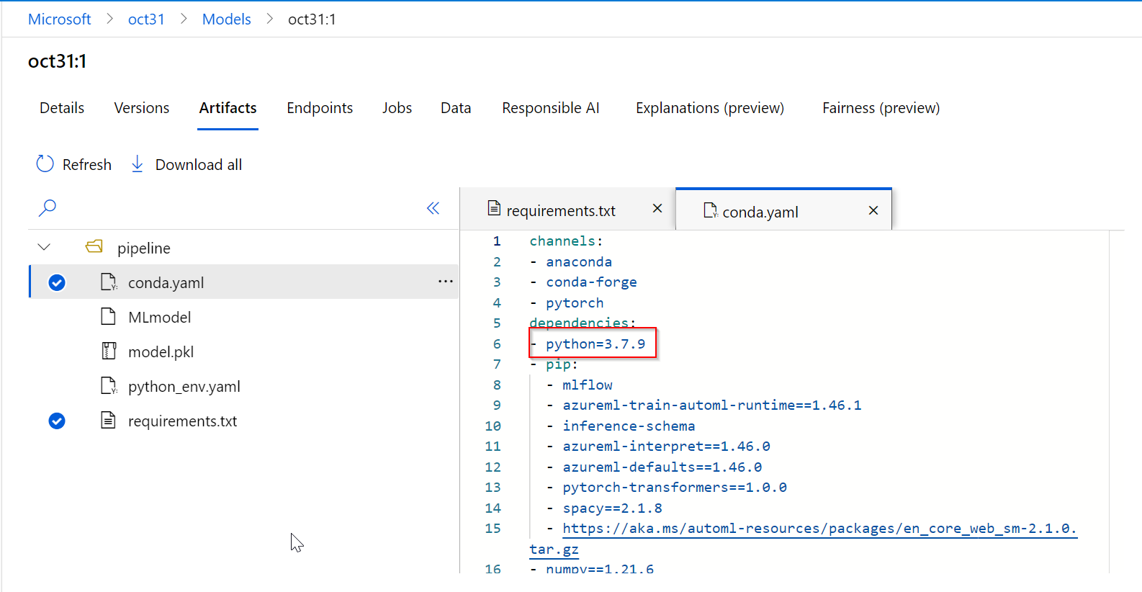Open the conda.yaml row ellipsis menu
Viewport: 1142px width, 592px height.
tap(446, 282)
